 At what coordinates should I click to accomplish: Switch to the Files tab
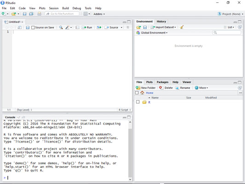tap(139, 82)
